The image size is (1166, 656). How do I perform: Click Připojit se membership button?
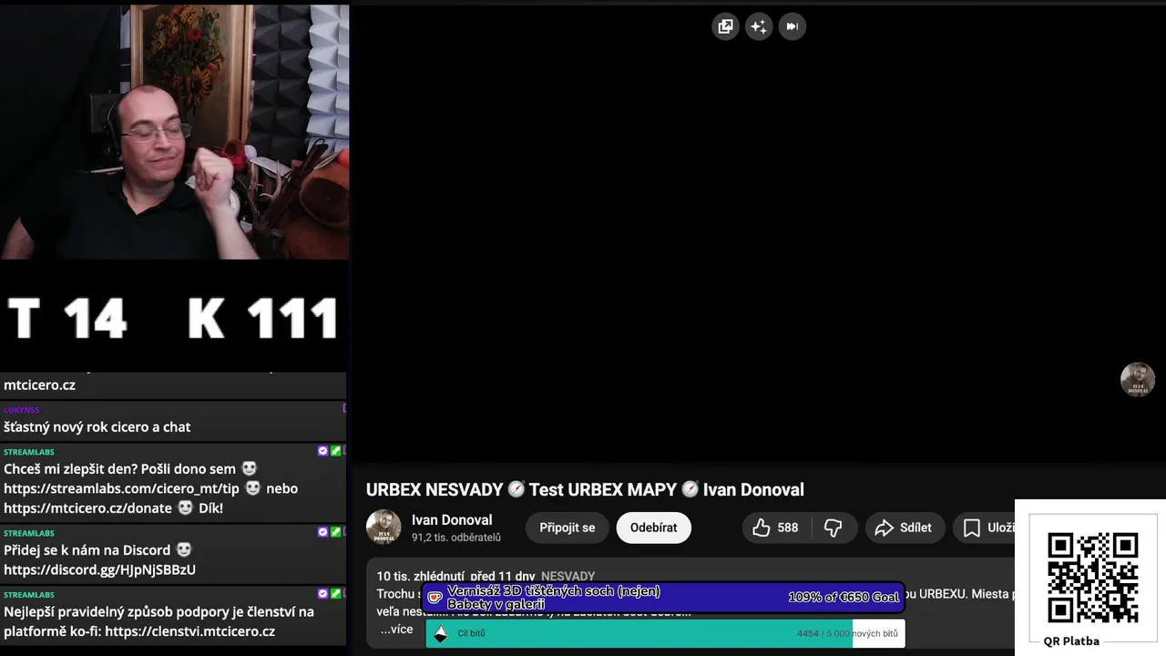[567, 528]
